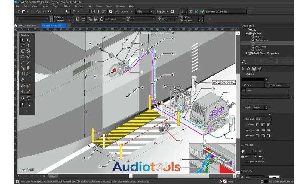Select the Pan tool in the toolbox
The image size is (308, 184).
coord(29,98)
